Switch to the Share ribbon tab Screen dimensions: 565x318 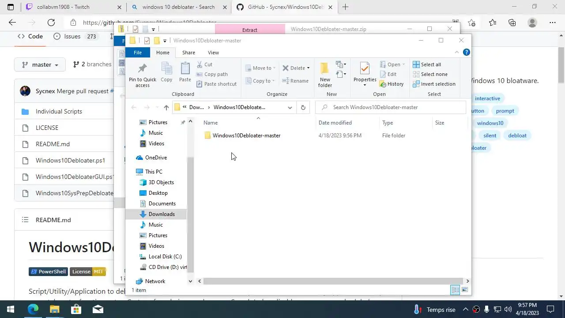188,53
